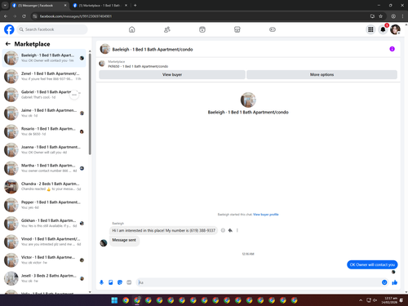
Task: Open options menu on Gabriel conversation
Action: [x=74, y=95]
